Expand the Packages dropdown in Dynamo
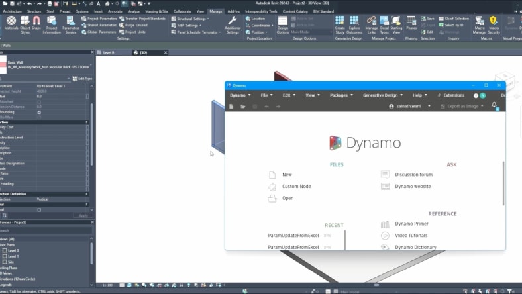522x294 pixels. point(341,95)
